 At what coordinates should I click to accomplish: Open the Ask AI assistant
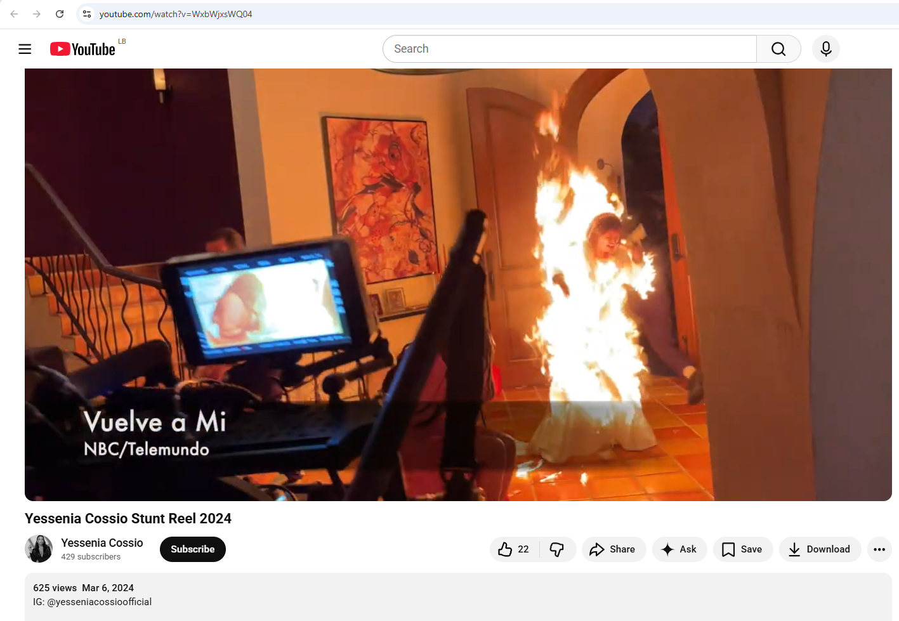tap(679, 549)
